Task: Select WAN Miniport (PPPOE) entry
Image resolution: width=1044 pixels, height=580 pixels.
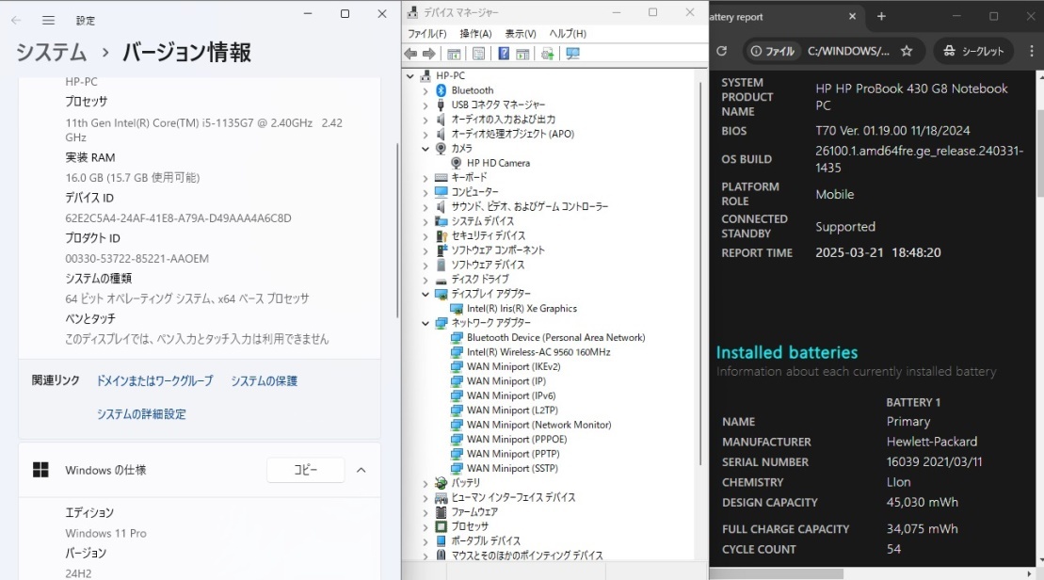Action: point(517,440)
